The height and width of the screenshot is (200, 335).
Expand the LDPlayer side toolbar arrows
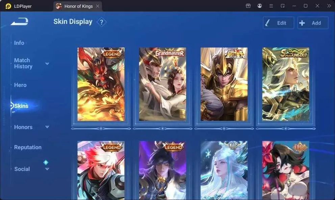(329, 6)
